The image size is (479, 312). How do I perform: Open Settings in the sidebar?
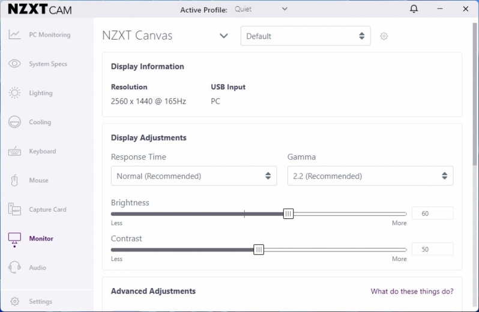pyautogui.click(x=40, y=301)
